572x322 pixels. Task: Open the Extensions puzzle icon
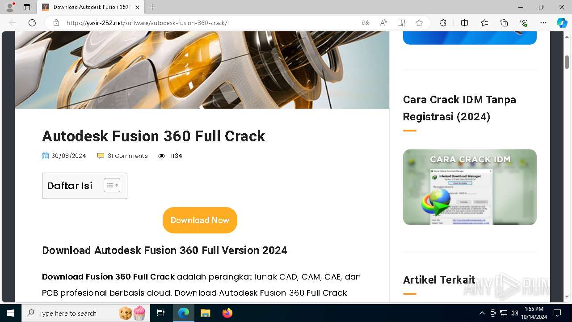pyautogui.click(x=443, y=23)
